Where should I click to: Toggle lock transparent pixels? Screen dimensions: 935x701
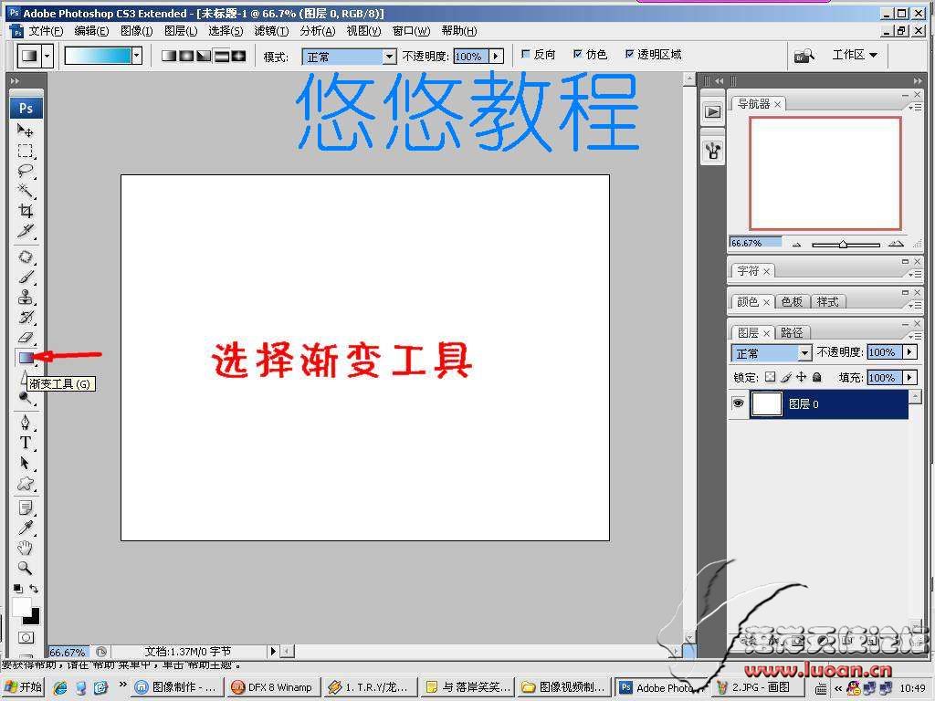click(x=771, y=377)
